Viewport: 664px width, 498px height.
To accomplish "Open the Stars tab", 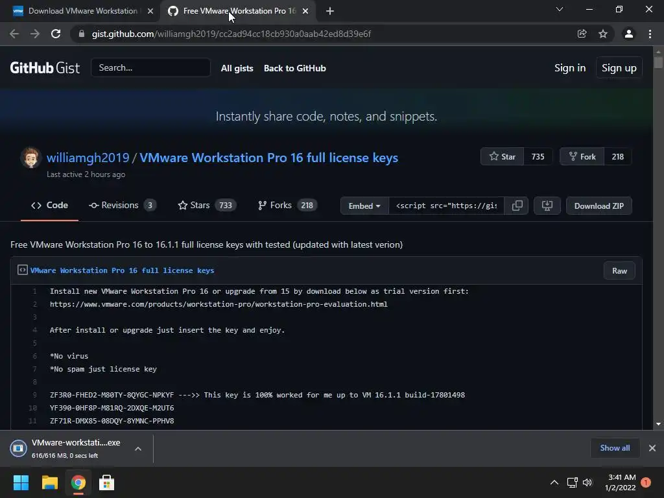I will click(207, 206).
